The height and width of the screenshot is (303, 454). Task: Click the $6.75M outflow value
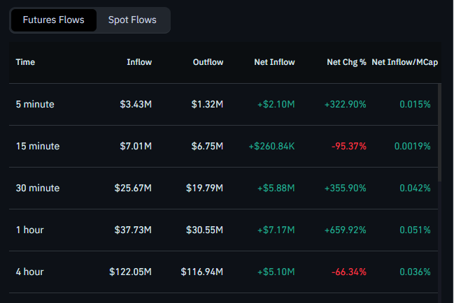(x=207, y=146)
